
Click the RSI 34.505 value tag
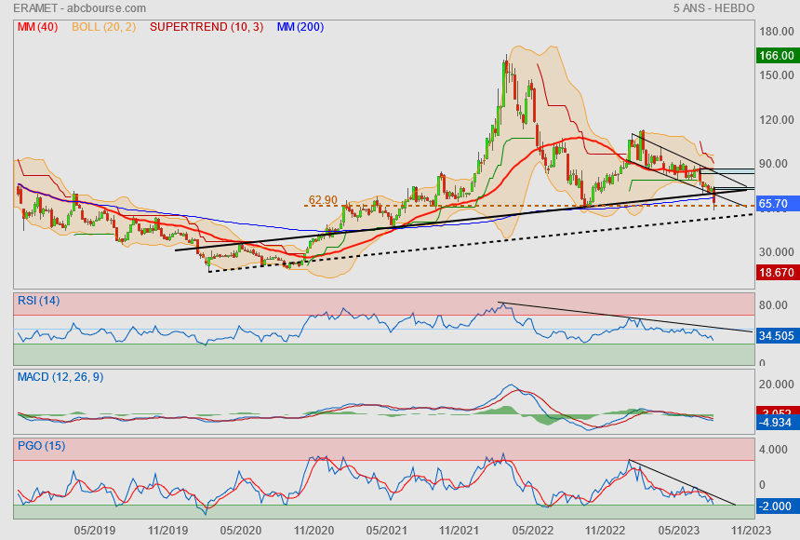pos(777,336)
